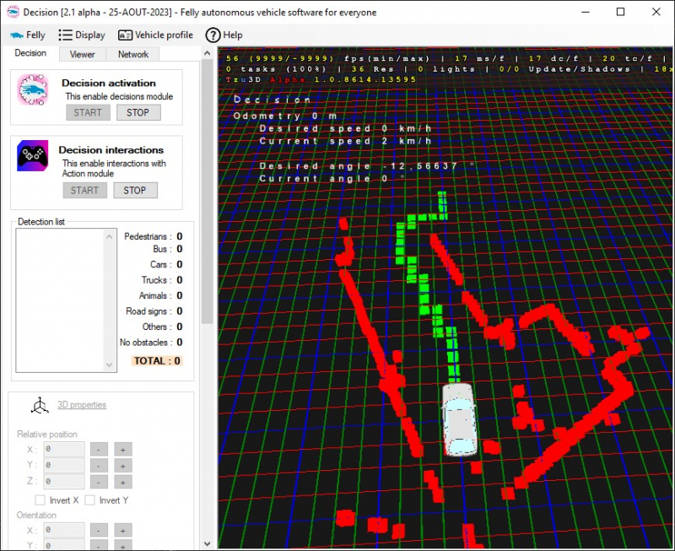Click the left panel scroll up arrow
This screenshot has width=675, height=551.
coord(207,53)
